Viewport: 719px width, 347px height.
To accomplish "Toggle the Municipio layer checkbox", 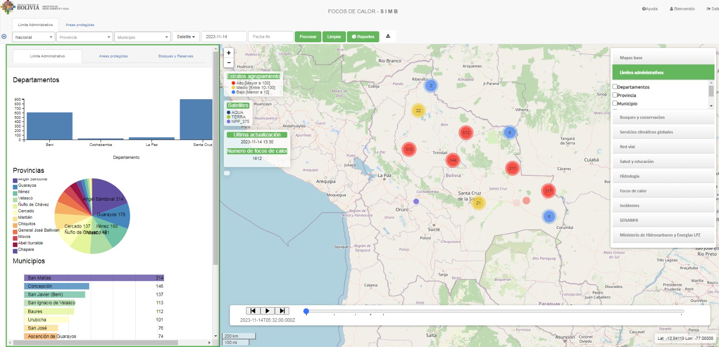I will point(615,103).
